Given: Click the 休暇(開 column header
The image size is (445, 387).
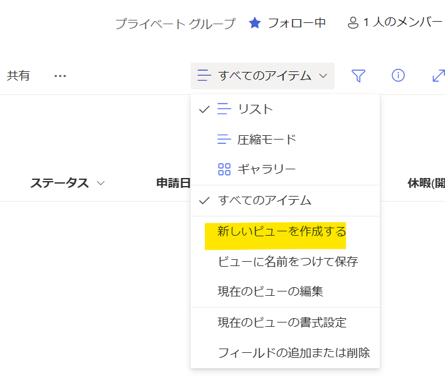Looking at the screenshot, I should (x=426, y=183).
